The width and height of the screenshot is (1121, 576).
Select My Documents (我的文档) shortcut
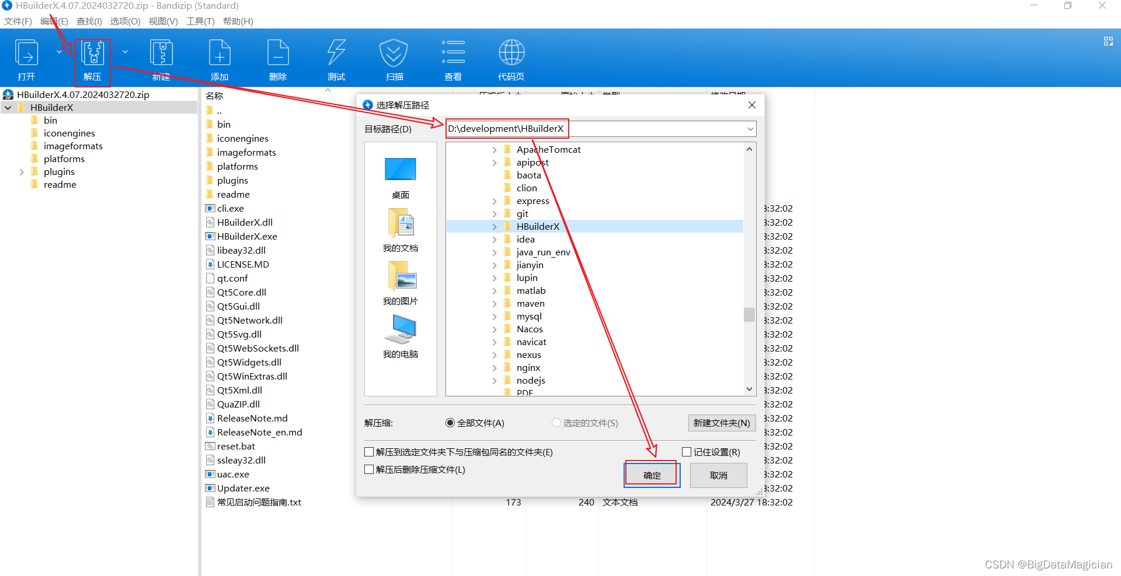click(x=401, y=231)
